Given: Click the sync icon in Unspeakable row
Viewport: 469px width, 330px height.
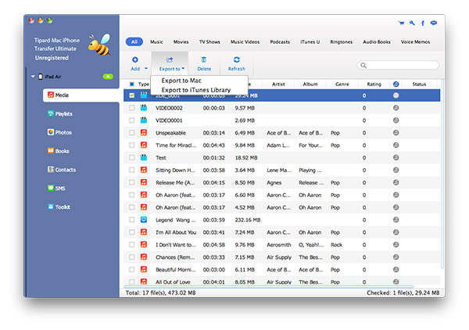Looking at the screenshot, I should [x=396, y=132].
